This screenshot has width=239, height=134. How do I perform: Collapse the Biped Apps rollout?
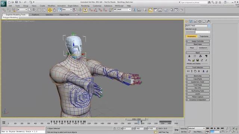tap(198, 44)
